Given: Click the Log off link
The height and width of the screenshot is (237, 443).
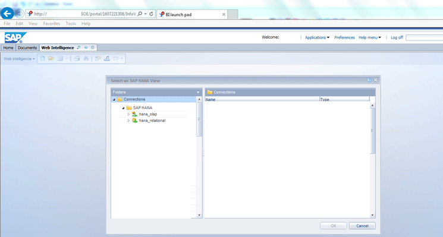Looking at the screenshot, I should point(397,37).
